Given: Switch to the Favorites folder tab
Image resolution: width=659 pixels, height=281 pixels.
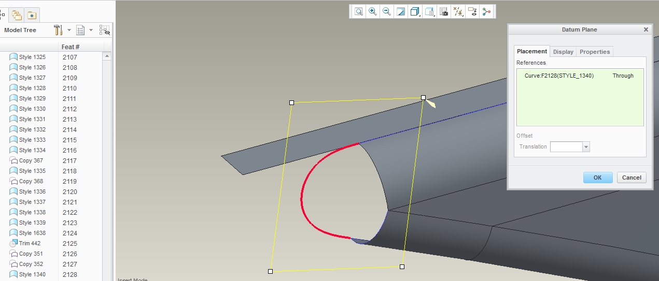Looking at the screenshot, I should [32, 15].
